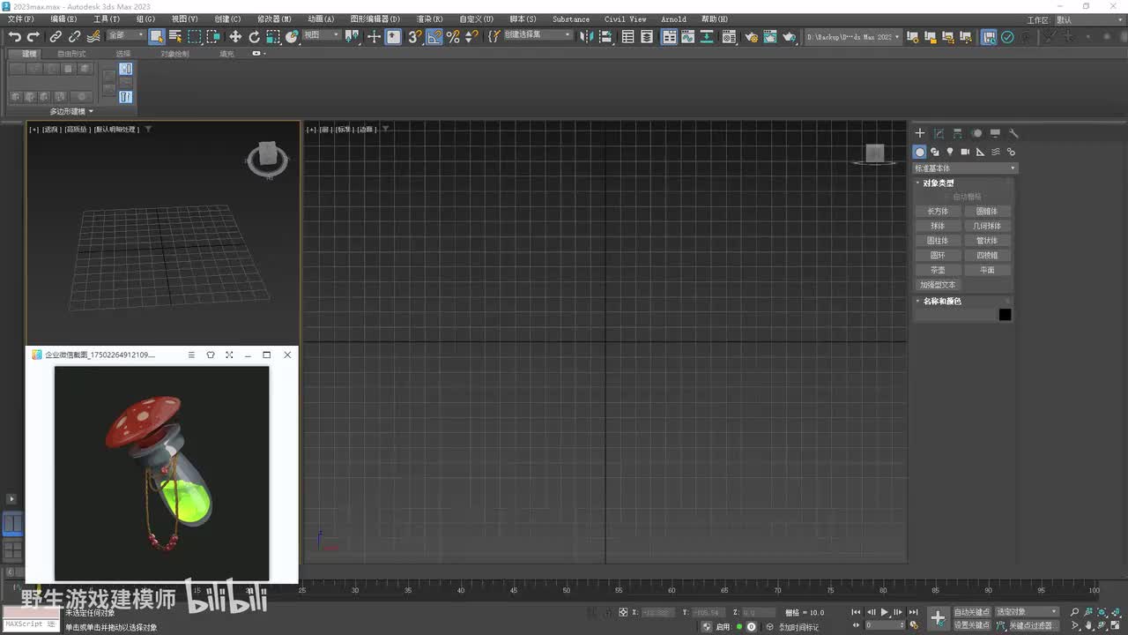Open the 文件(F) menu

pos(21,19)
